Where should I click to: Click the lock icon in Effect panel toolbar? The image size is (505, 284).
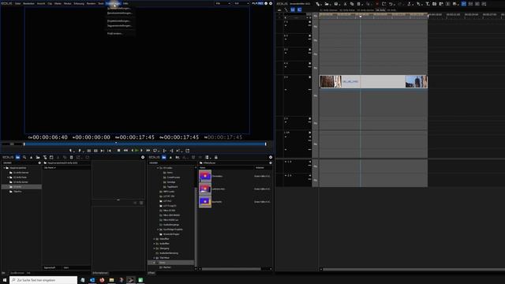click(215, 158)
